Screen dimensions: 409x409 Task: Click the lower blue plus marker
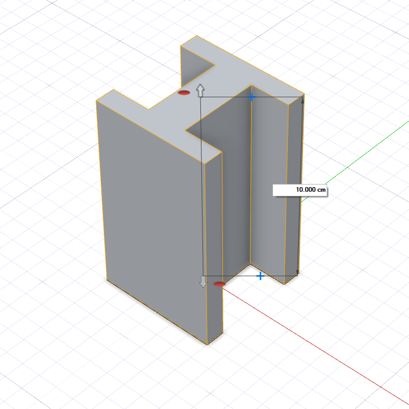click(260, 276)
